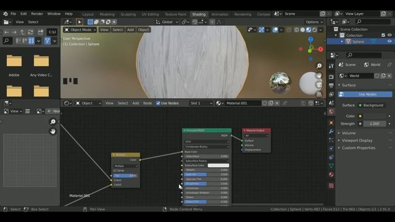Open Global transform orientation dropdown
The image size is (395, 222).
click(x=167, y=22)
